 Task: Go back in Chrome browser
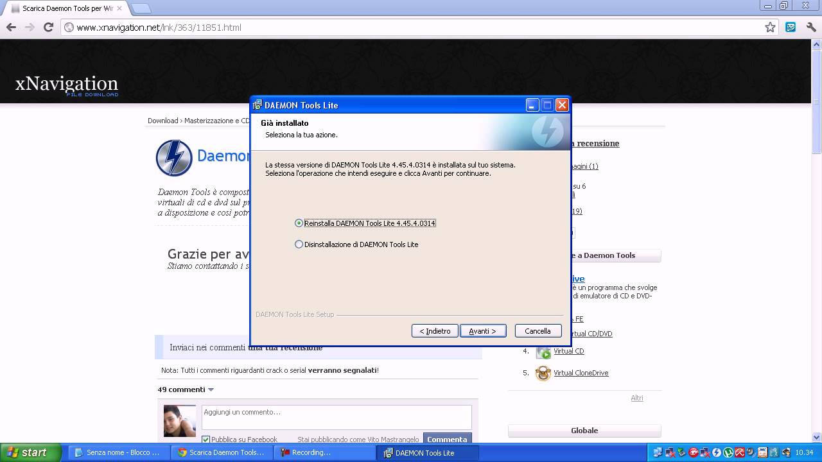pyautogui.click(x=11, y=27)
